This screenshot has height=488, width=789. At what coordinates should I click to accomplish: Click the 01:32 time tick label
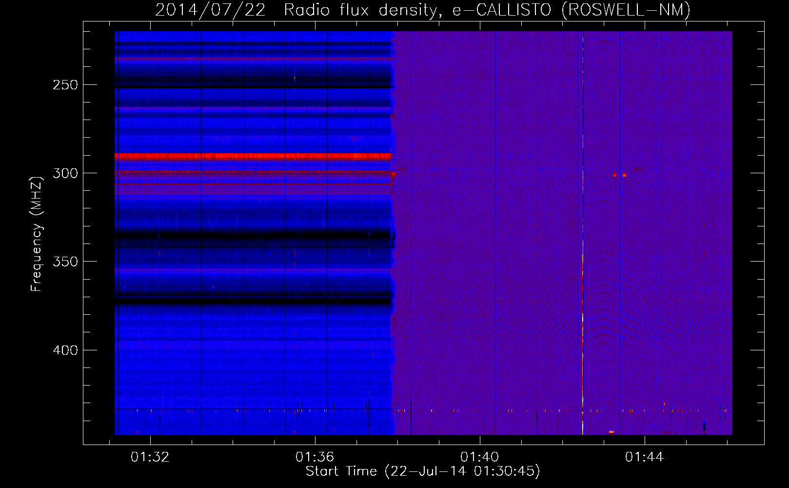point(150,457)
